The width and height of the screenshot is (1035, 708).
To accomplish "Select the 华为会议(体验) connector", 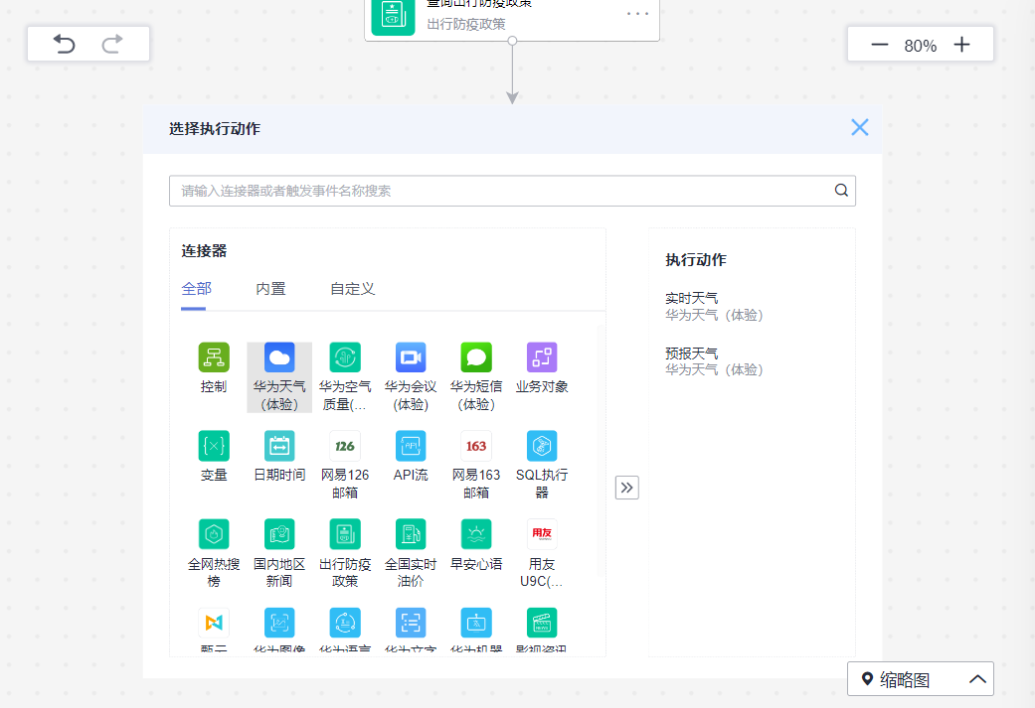I will (x=411, y=377).
